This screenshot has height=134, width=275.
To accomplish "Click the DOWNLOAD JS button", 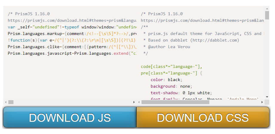I will pos(70,117).
